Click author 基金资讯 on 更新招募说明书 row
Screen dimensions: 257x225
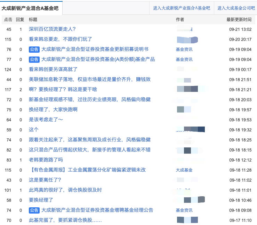[184, 50]
